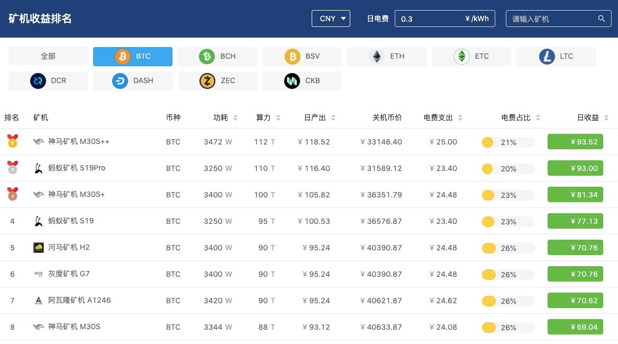Click the 21% electricity ratio bar
Image resolution: width=618 pixels, height=344 pixels.
[508, 142]
